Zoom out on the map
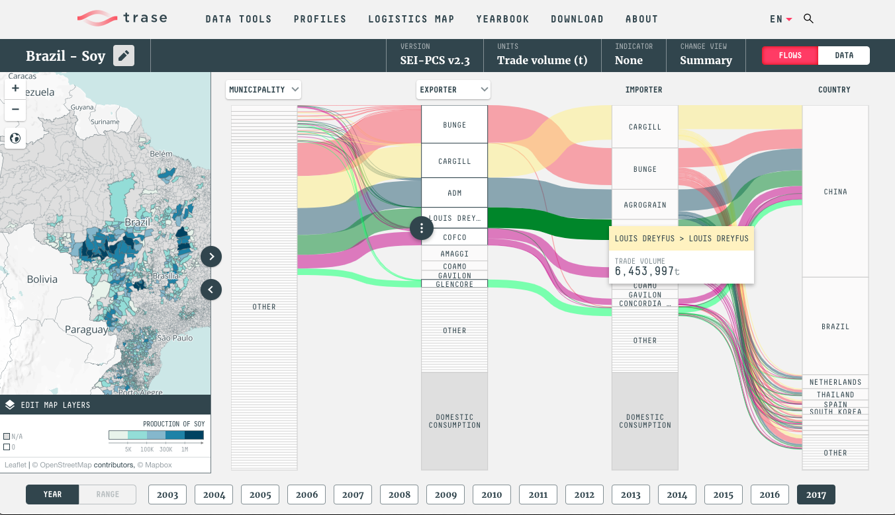This screenshot has height=515, width=895. pos(15,110)
